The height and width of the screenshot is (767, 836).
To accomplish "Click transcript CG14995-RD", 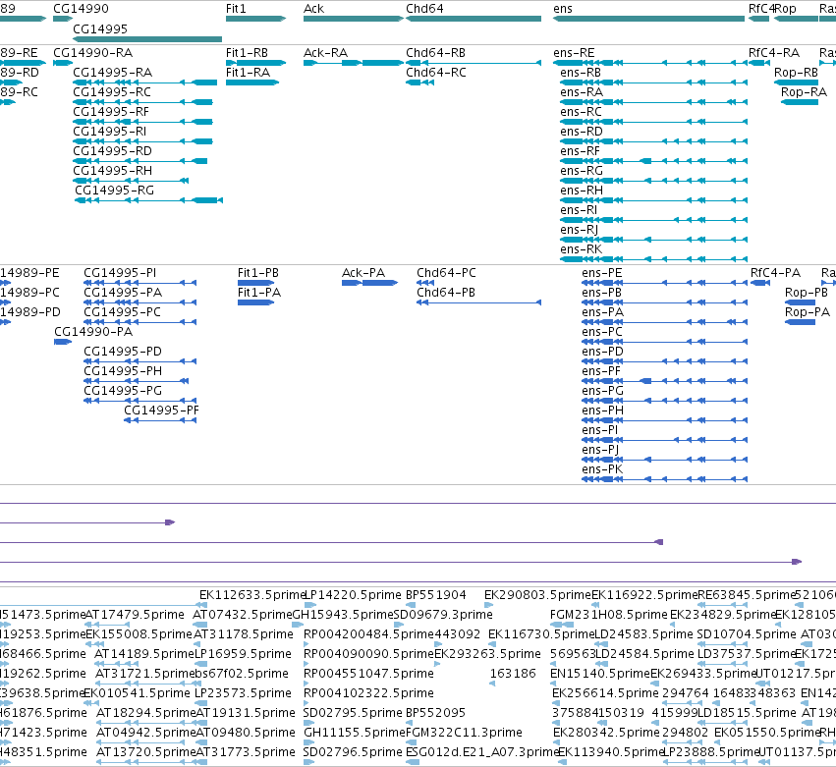I will coord(113,151).
